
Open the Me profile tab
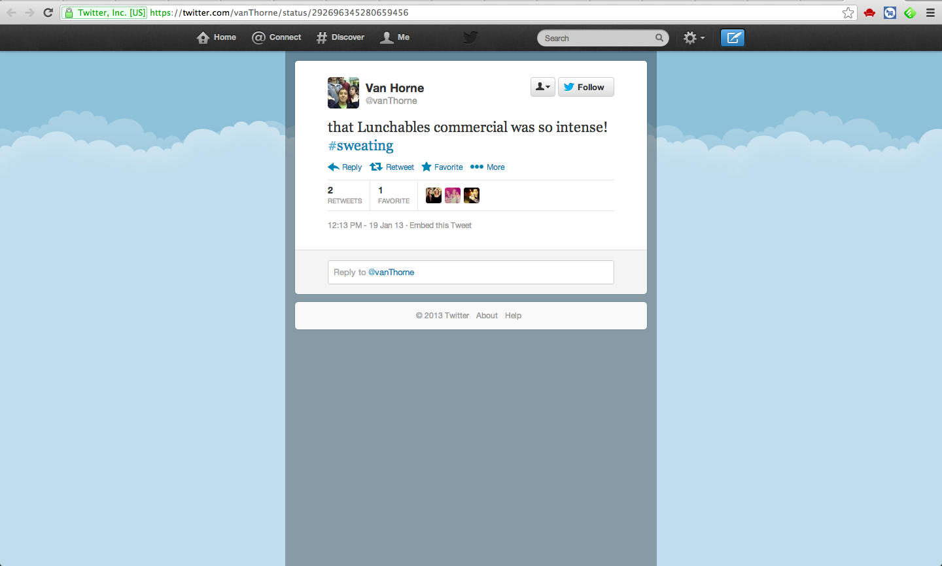click(395, 37)
